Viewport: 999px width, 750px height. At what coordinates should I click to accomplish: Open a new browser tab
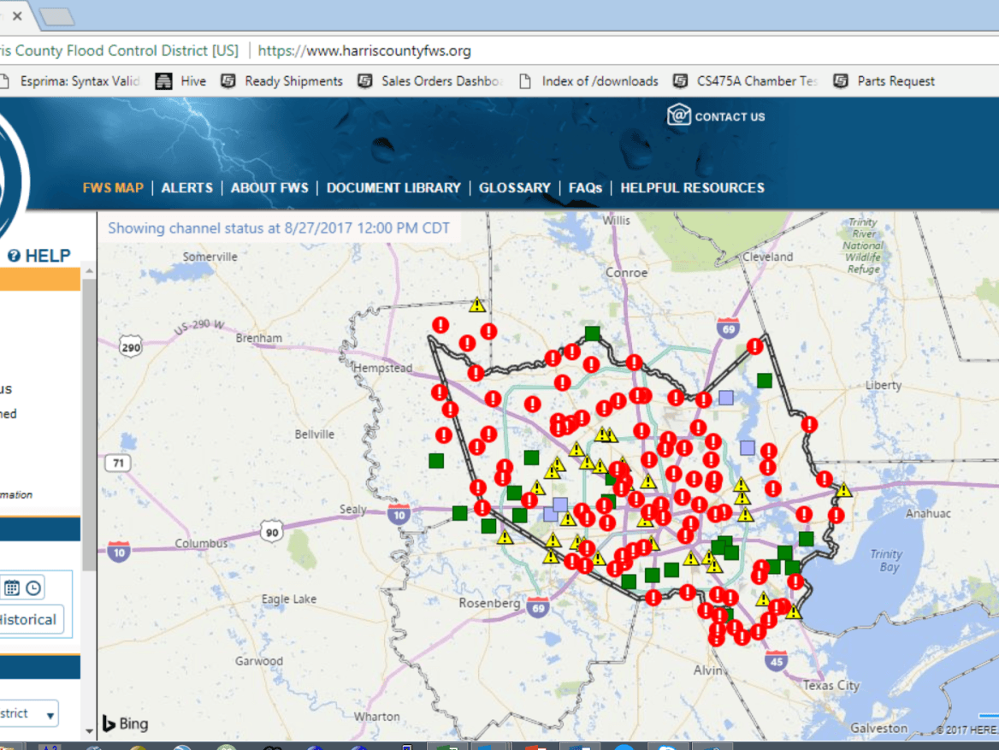pyautogui.click(x=57, y=16)
